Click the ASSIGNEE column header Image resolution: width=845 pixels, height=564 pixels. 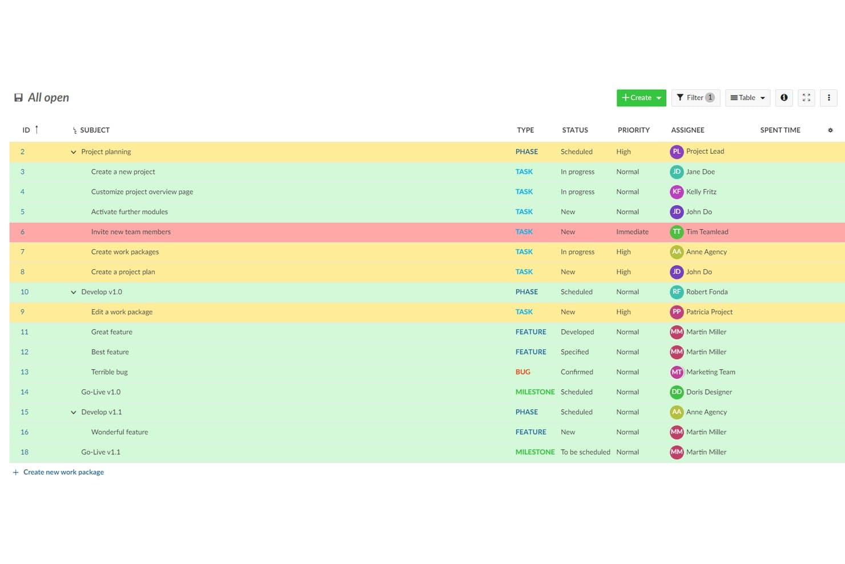[x=687, y=130]
